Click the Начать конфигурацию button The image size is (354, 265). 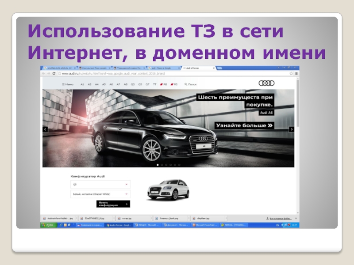pos(113,204)
